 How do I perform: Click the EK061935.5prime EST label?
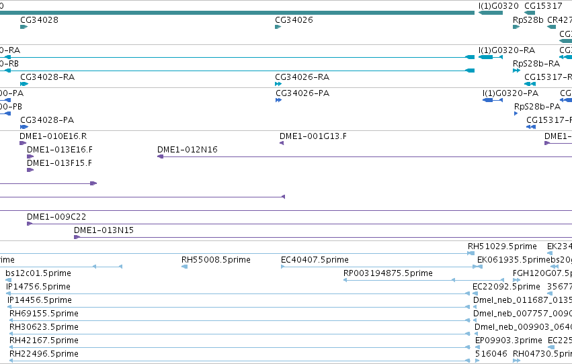point(514,259)
